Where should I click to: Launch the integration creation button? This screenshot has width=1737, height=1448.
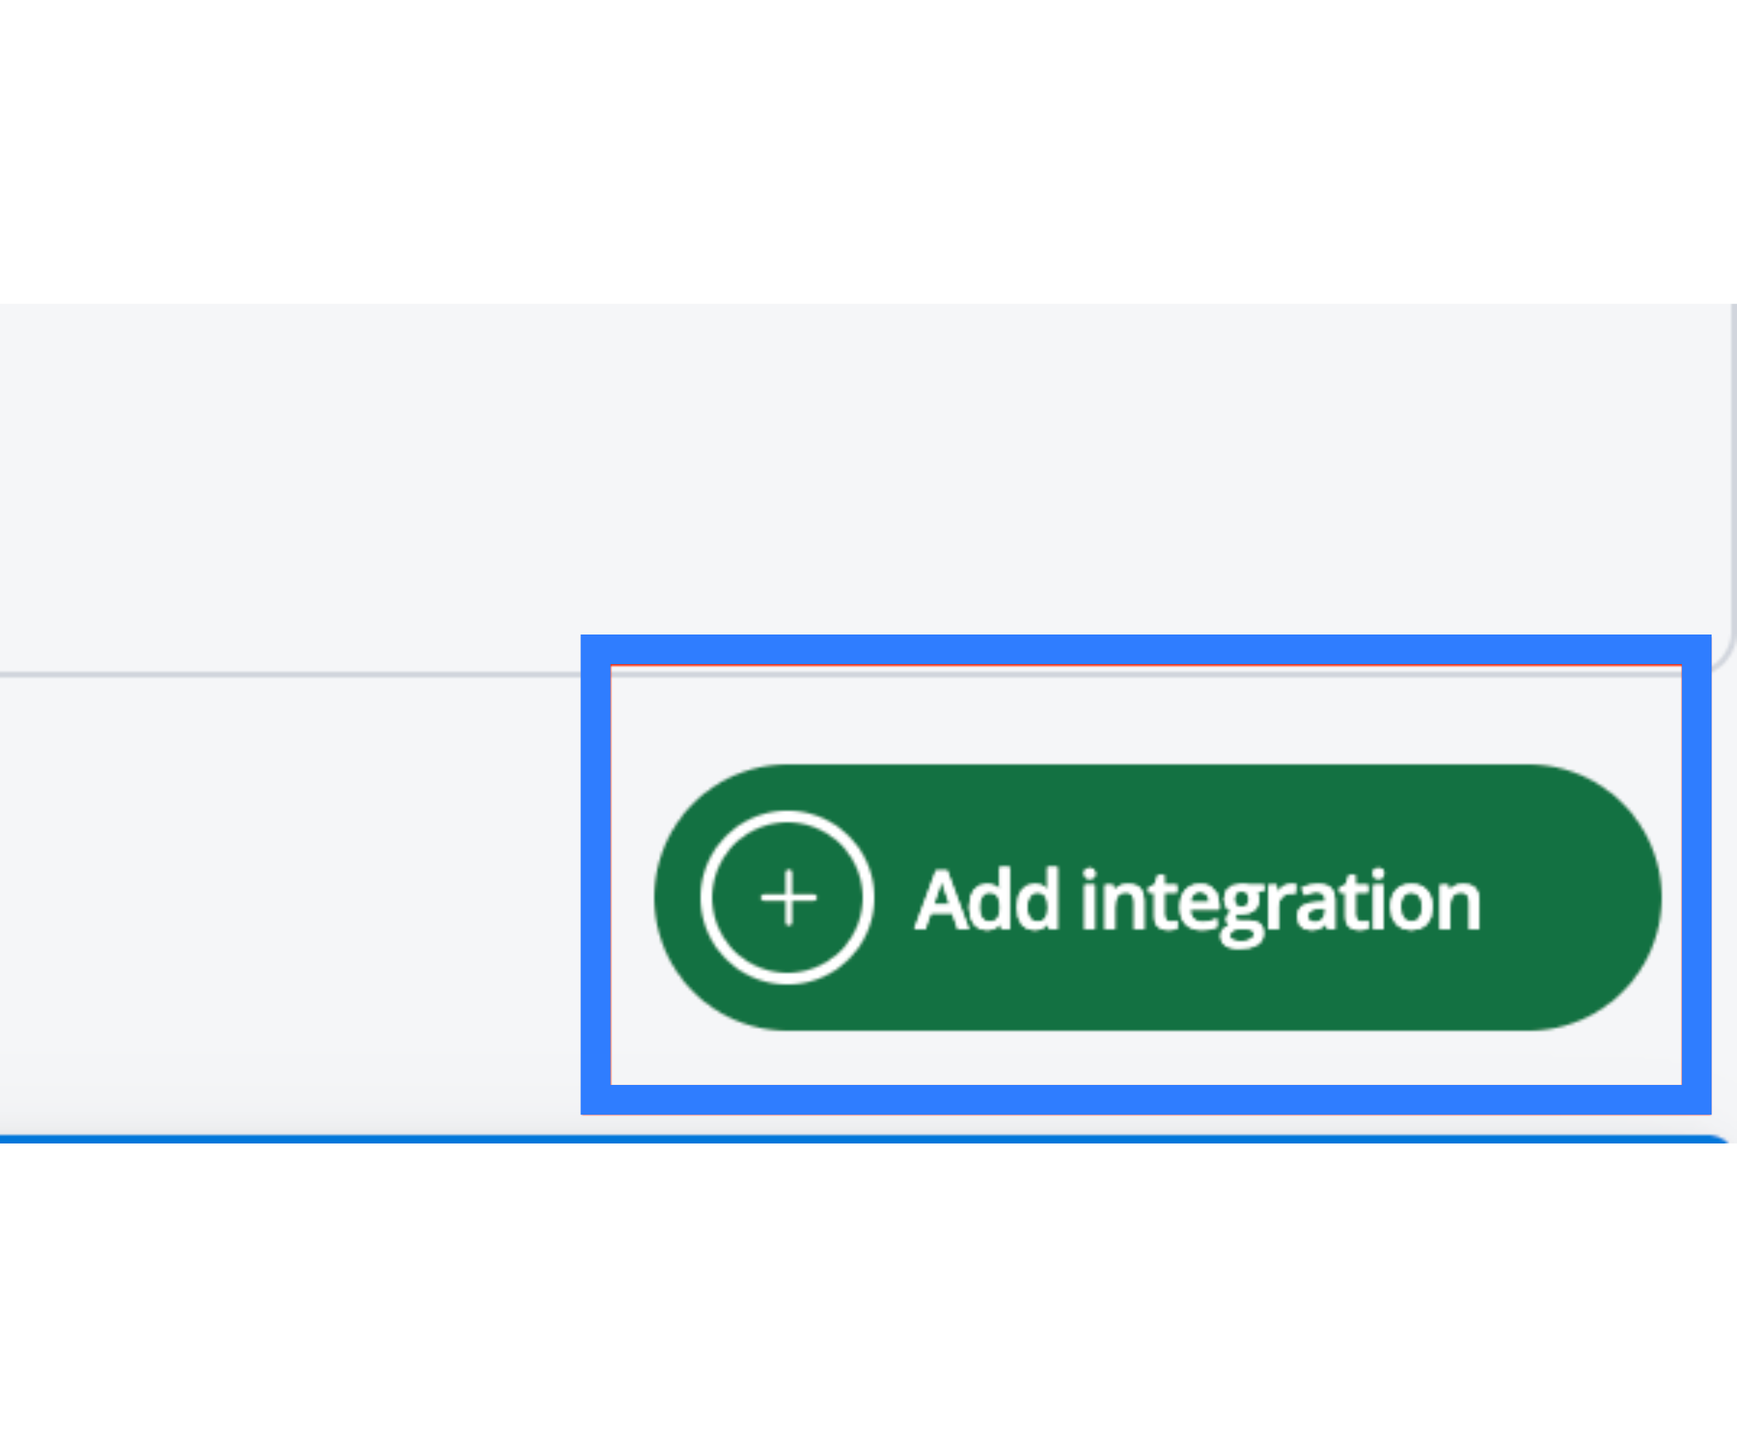1157,897
